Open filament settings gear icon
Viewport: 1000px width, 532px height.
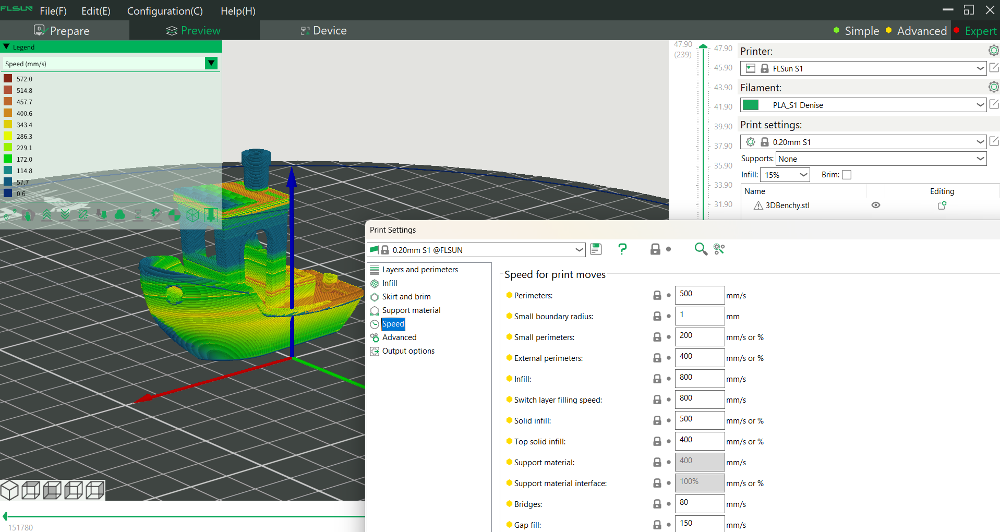point(994,87)
